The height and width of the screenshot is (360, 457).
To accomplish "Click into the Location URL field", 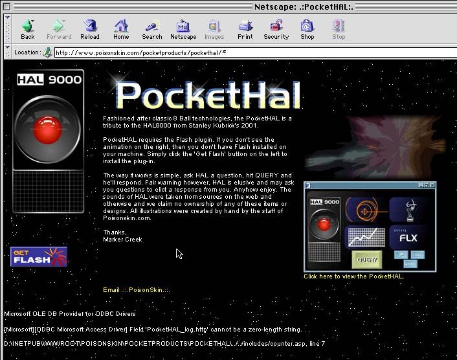I will (x=255, y=52).
